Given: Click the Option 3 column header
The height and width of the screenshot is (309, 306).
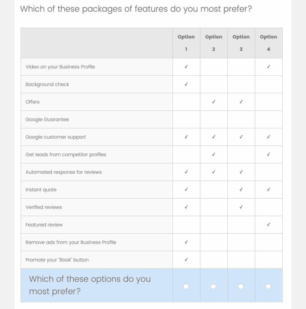Looking at the screenshot, I should tap(241, 43).
